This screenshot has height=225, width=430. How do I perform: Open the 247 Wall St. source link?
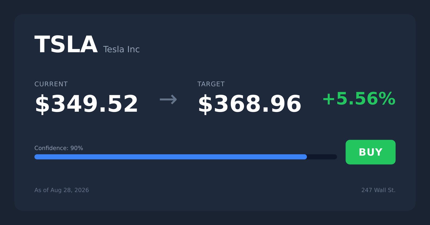point(378,190)
